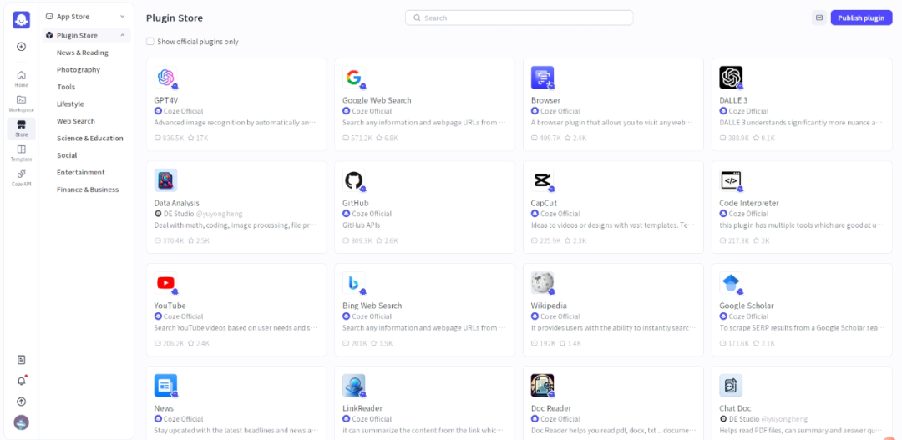Image resolution: width=902 pixels, height=440 pixels.
Task: Click the plus create icon in sidebar
Action: [21, 47]
